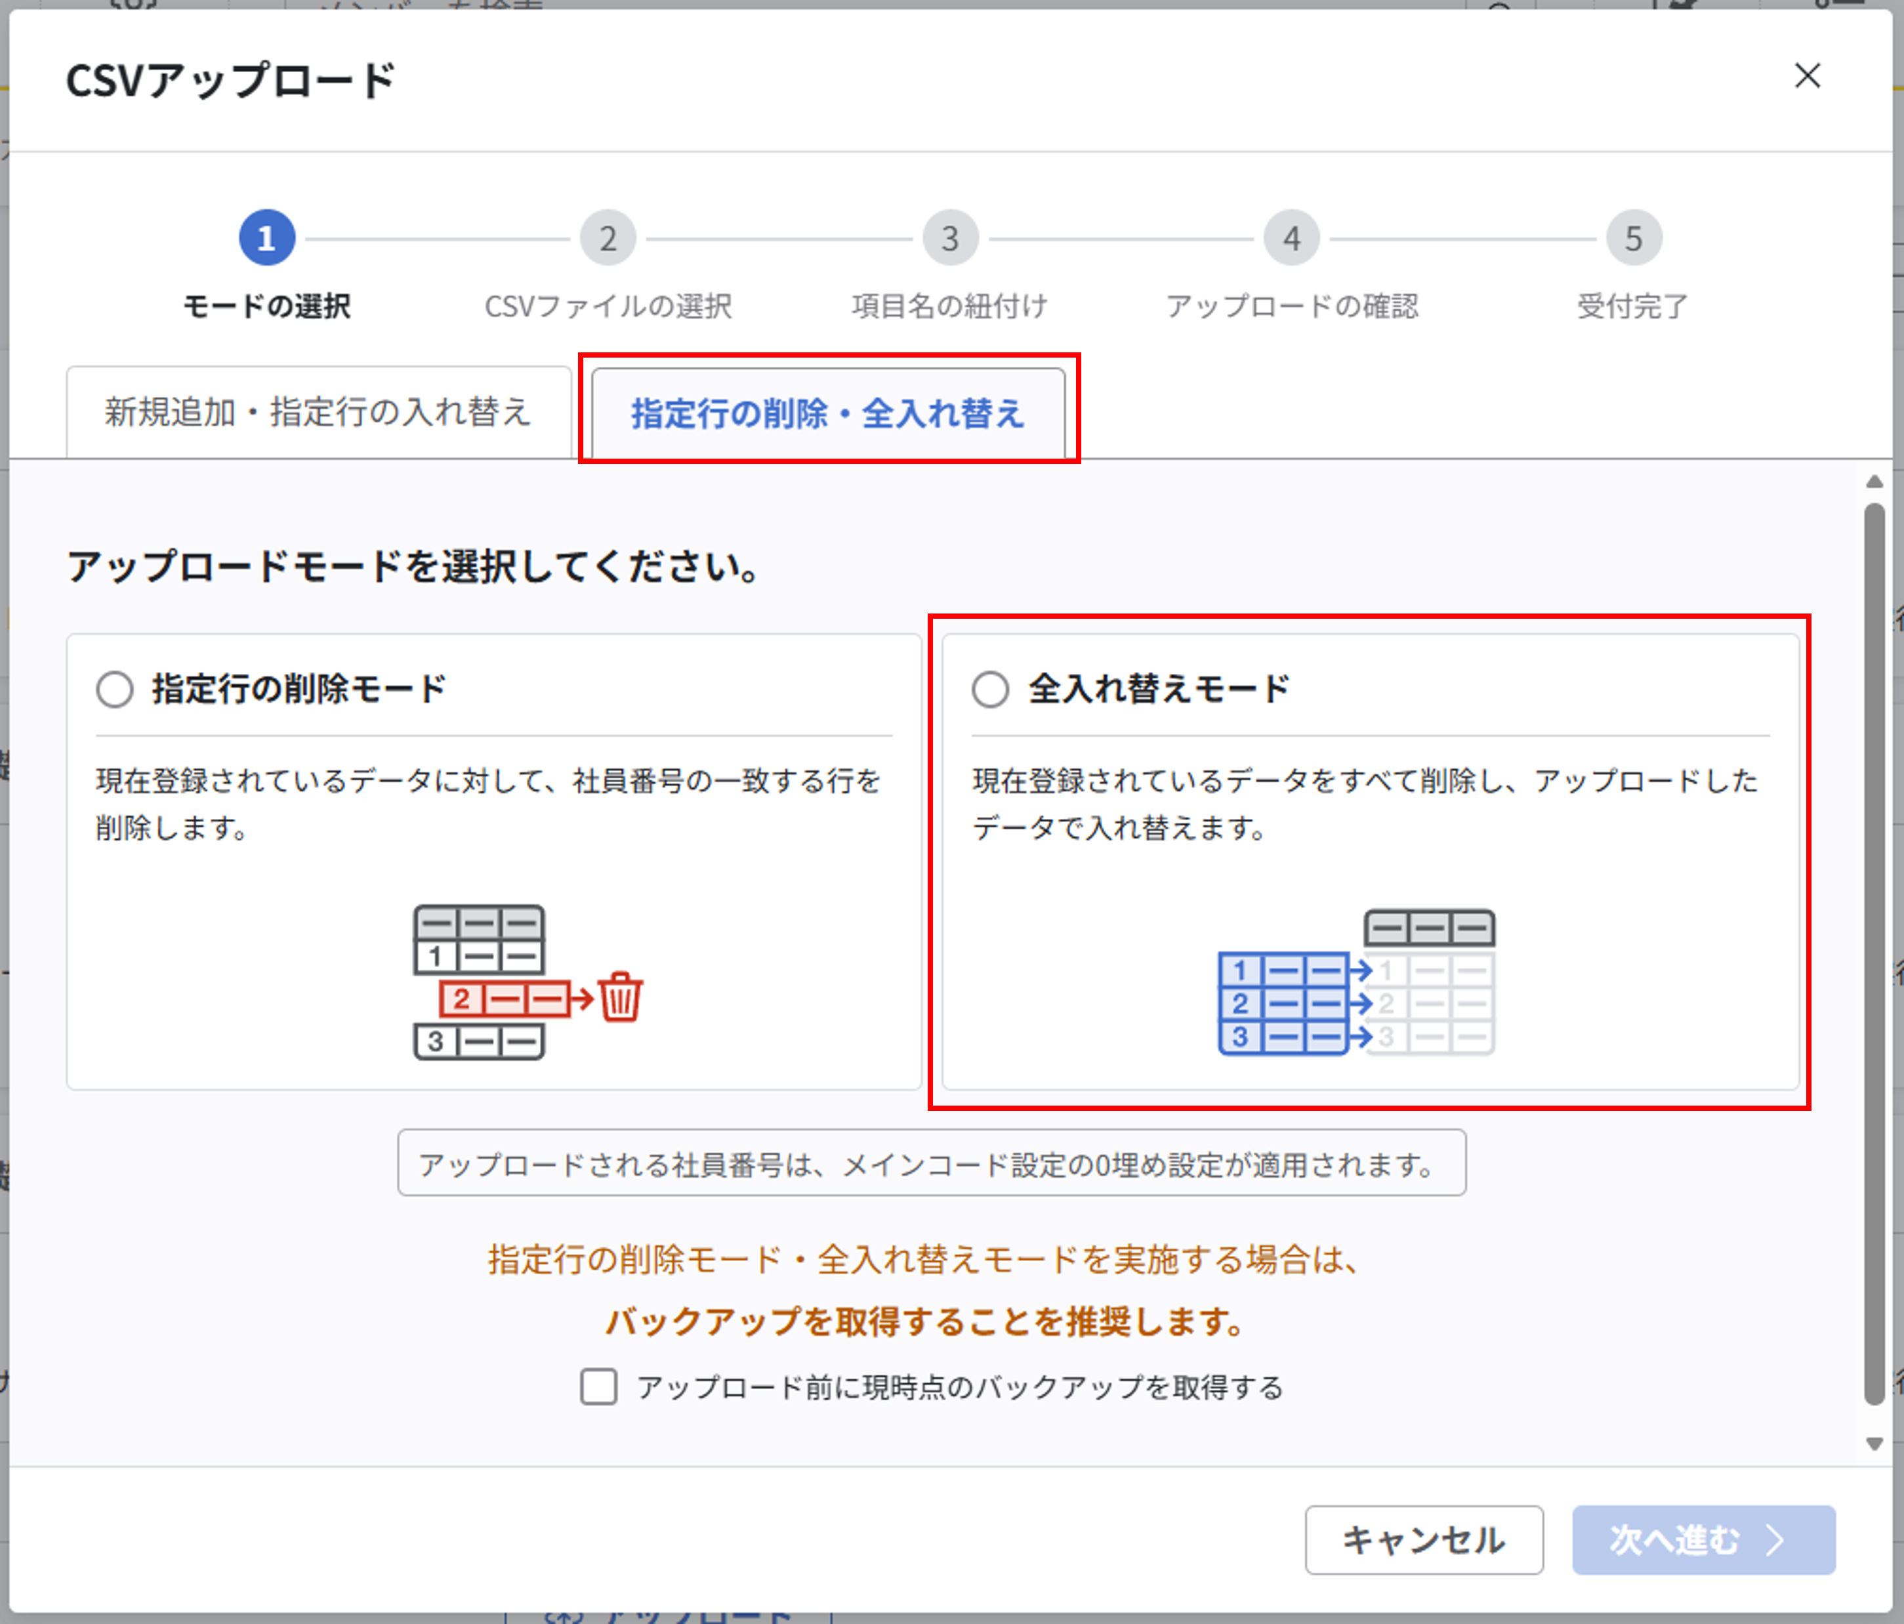Click the モードの選択 step label

tap(266, 306)
